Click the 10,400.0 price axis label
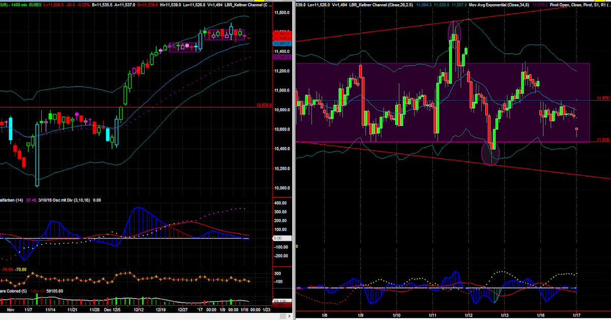The height and width of the screenshot is (320, 611). click(x=282, y=149)
